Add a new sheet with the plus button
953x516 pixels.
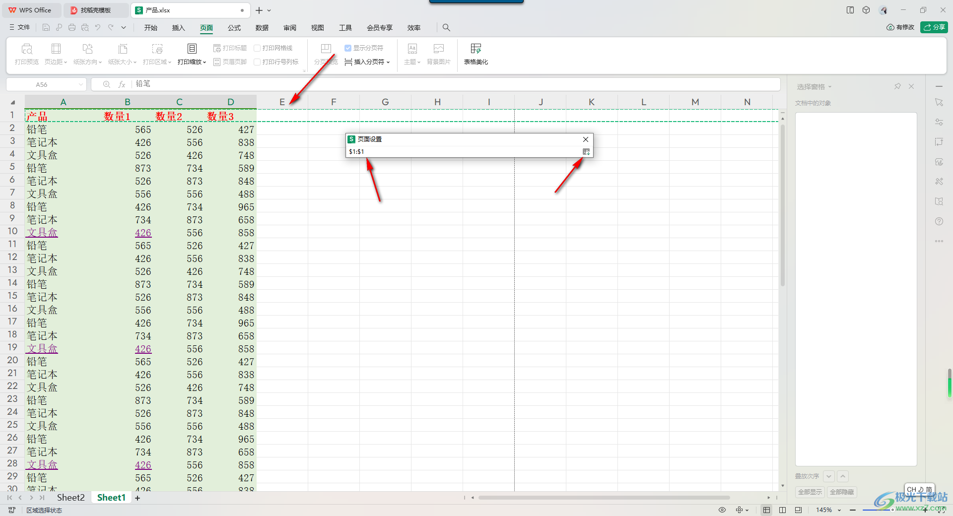click(137, 498)
